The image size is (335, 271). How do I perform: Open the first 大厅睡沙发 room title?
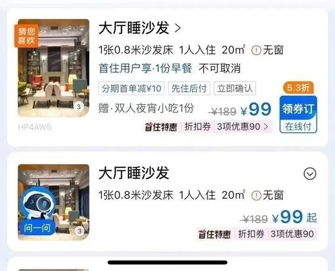coord(134,28)
